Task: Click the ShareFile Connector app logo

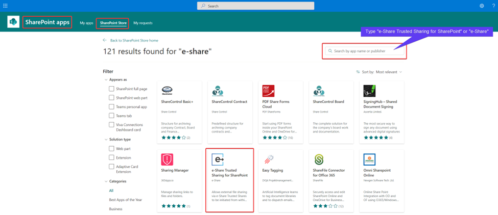Action: coord(319,159)
